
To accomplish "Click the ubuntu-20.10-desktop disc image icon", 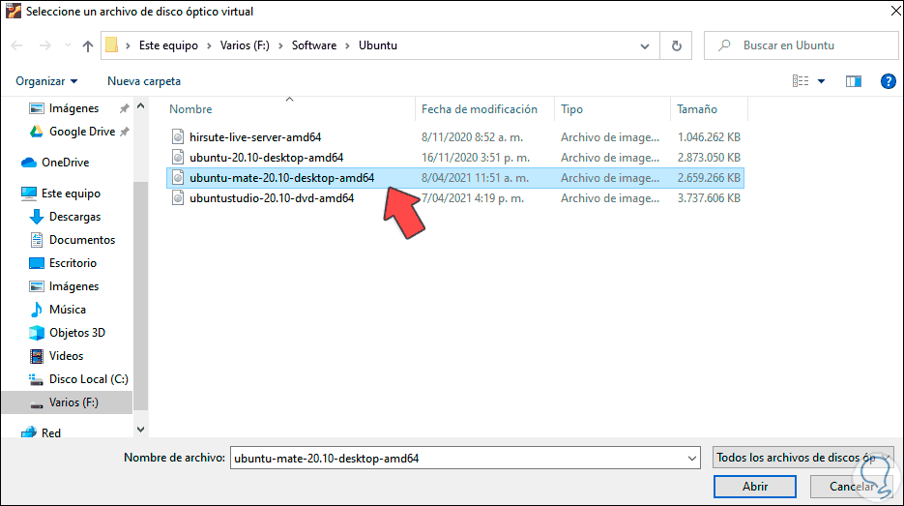I will click(178, 158).
